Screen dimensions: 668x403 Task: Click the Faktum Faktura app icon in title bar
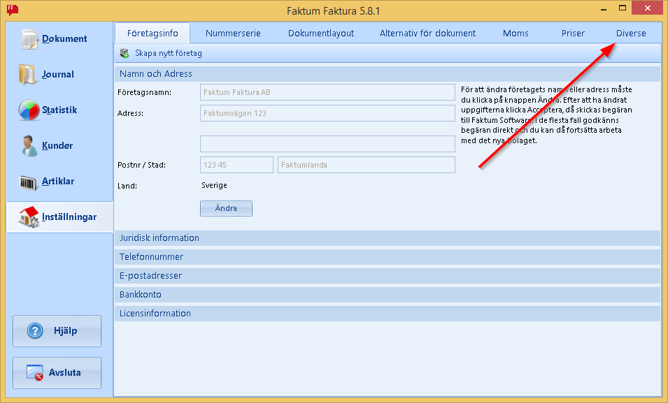[x=13, y=9]
